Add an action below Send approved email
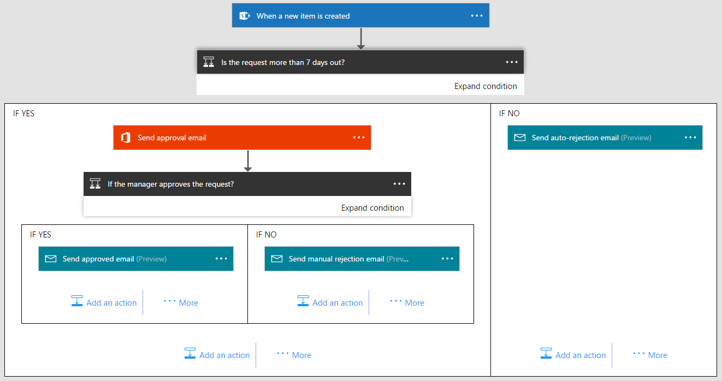The image size is (722, 381). (111, 302)
